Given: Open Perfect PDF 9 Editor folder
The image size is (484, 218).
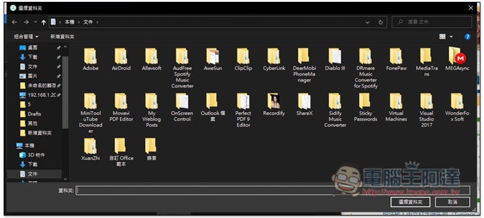Looking at the screenshot, I should [243, 111].
